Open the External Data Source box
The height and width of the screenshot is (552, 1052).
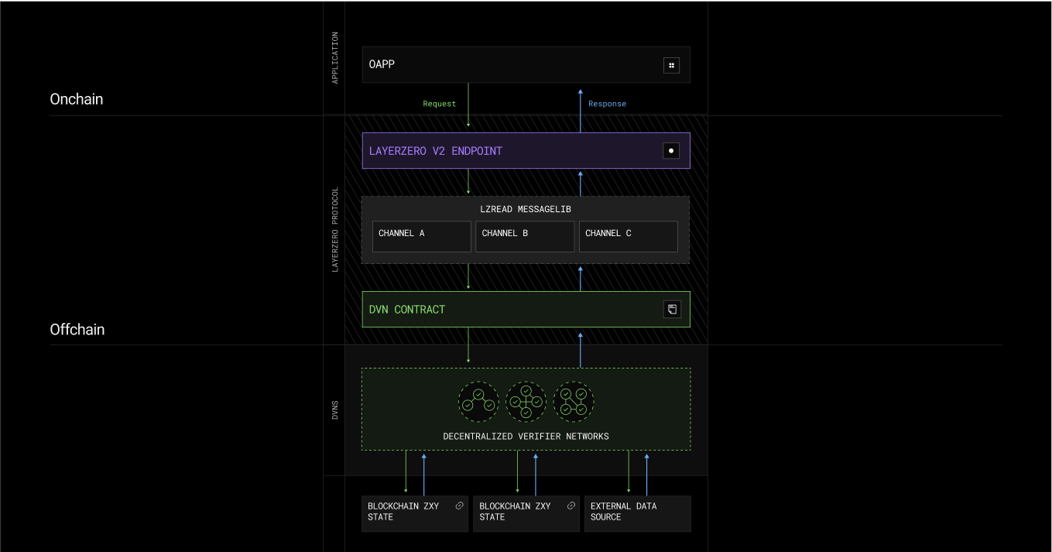[x=637, y=513]
